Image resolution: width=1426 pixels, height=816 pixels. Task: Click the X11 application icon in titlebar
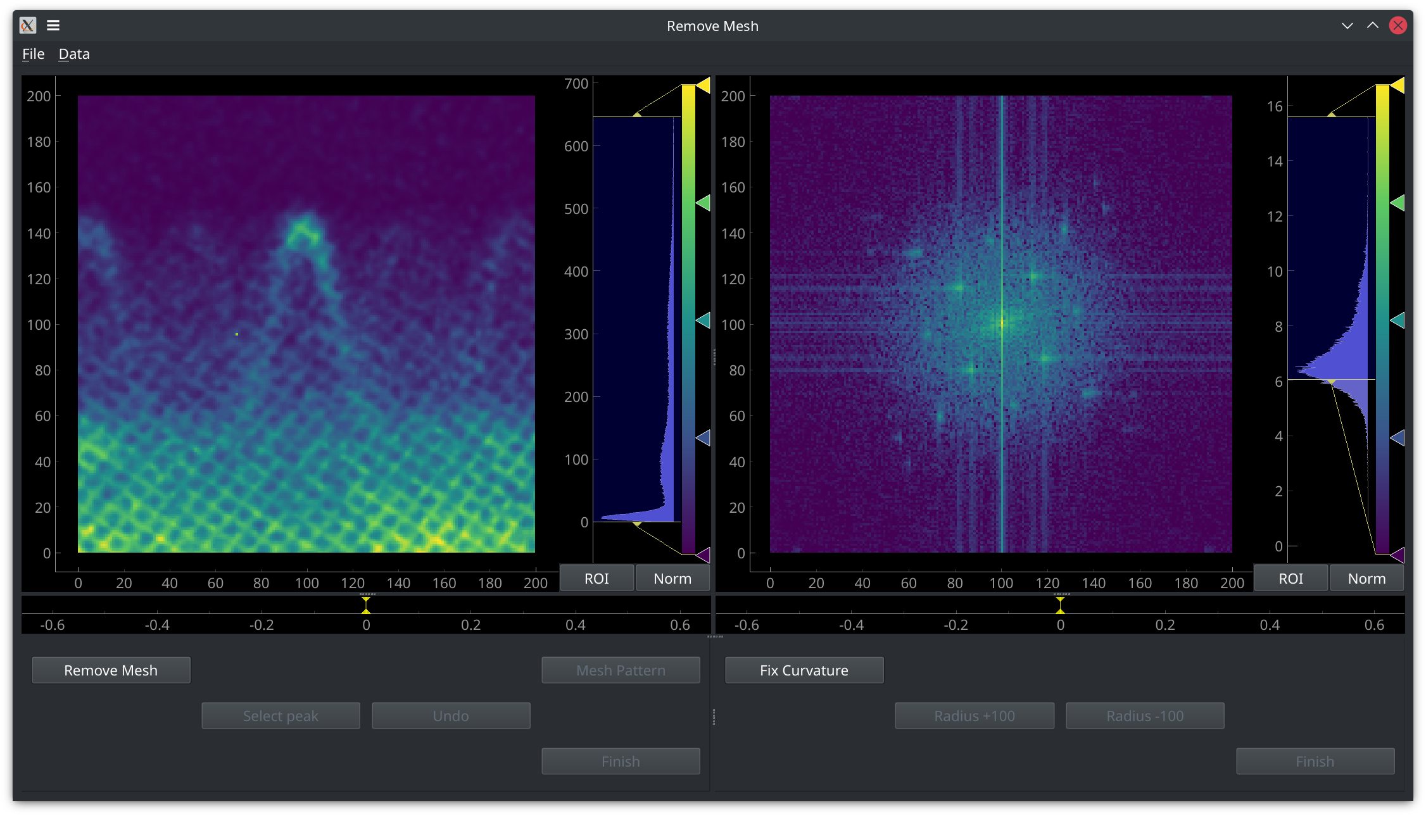tap(28, 25)
